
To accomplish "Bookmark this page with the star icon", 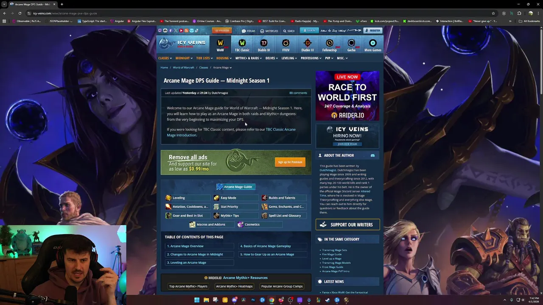I will pos(493,13).
